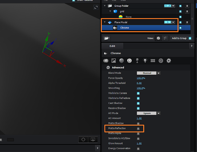Expand the Edit panel right arrow

coord(192,46)
